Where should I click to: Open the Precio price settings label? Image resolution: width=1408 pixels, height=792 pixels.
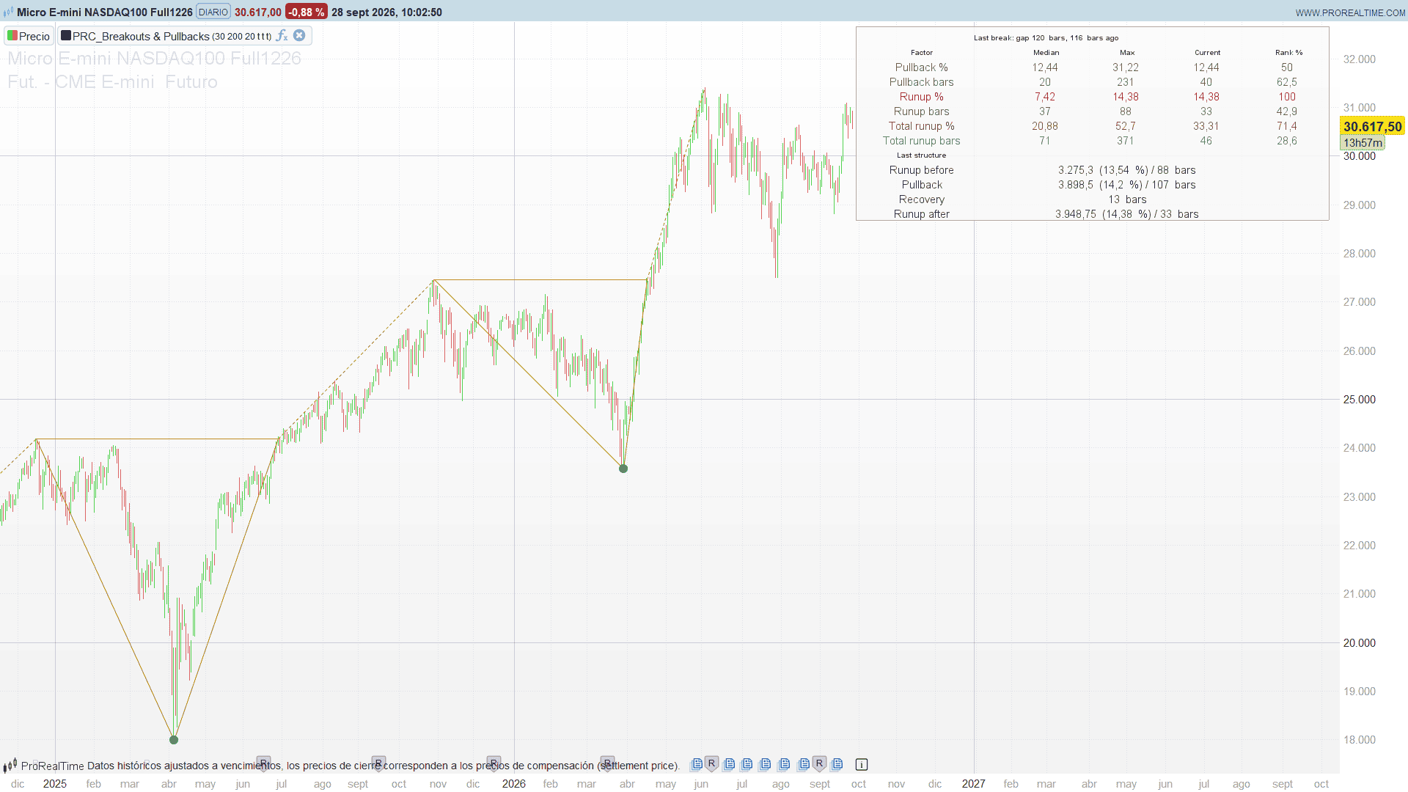click(34, 36)
